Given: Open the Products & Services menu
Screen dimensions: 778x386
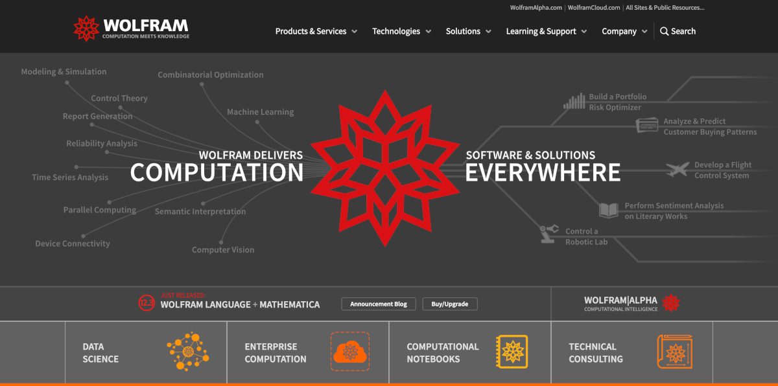Looking at the screenshot, I should (311, 31).
